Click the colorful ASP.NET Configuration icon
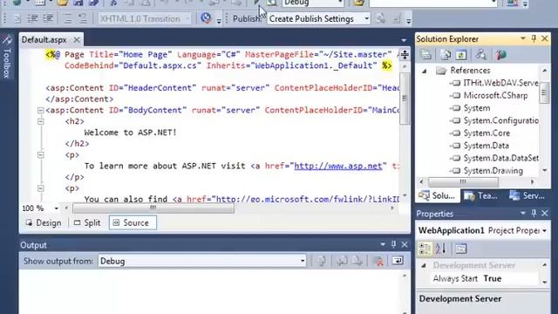Image resolution: width=558 pixels, height=314 pixels. (x=500, y=55)
